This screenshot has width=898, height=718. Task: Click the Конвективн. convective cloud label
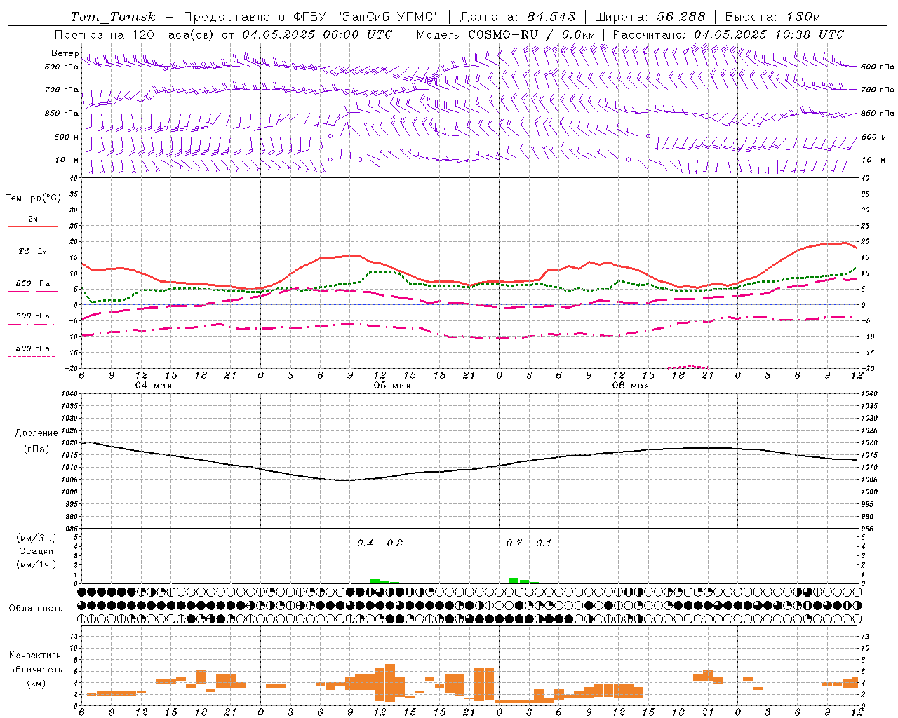(x=36, y=656)
